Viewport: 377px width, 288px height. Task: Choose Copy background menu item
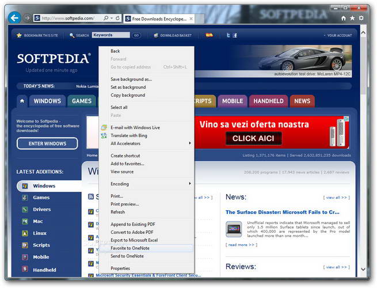(x=147, y=95)
